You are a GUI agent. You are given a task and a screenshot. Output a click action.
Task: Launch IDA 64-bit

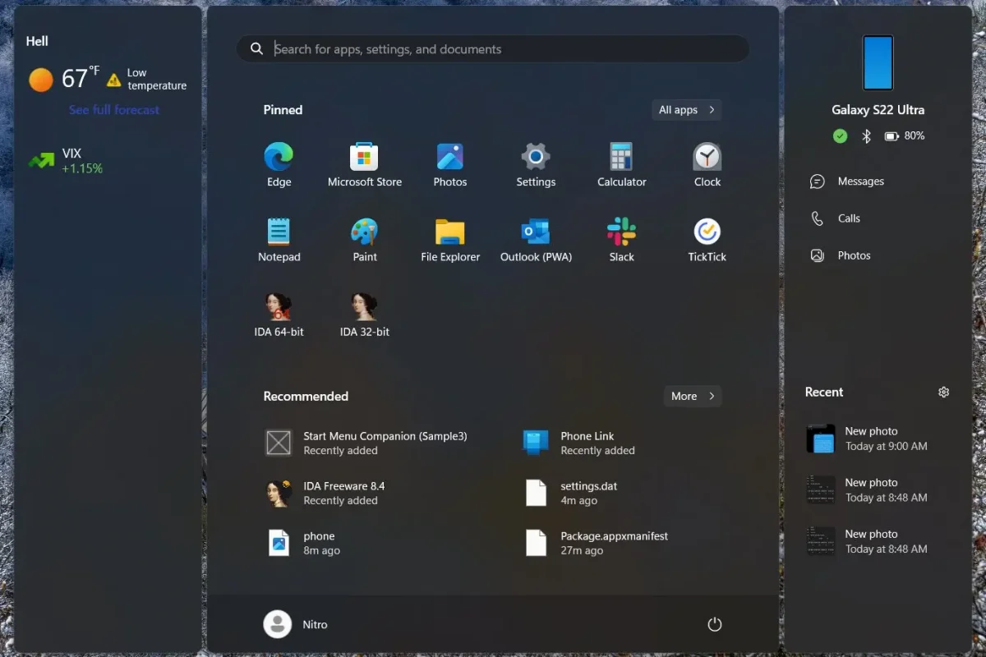pyautogui.click(x=279, y=311)
